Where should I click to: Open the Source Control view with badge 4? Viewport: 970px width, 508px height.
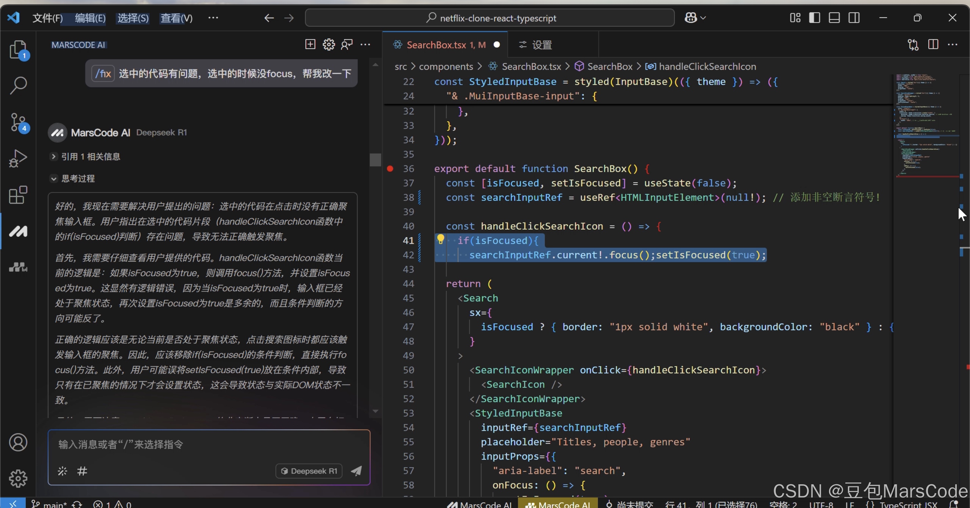coord(18,122)
